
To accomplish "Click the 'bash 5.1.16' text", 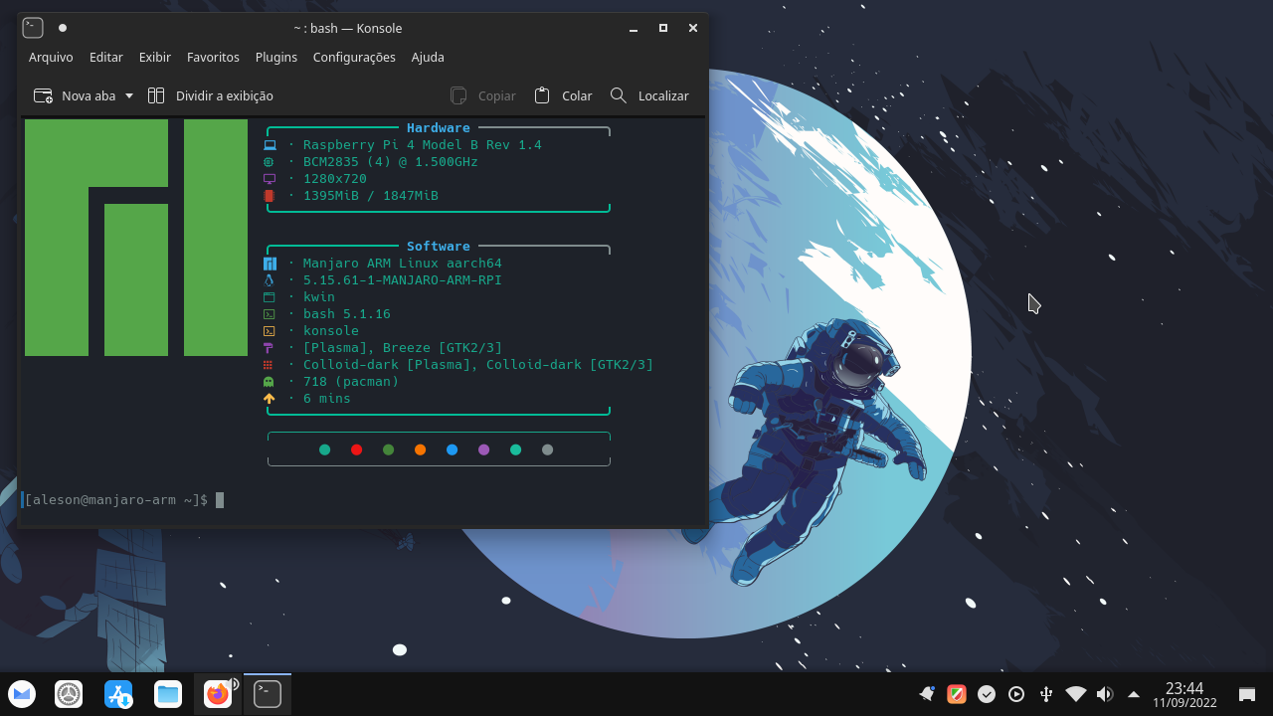I will click(x=347, y=314).
